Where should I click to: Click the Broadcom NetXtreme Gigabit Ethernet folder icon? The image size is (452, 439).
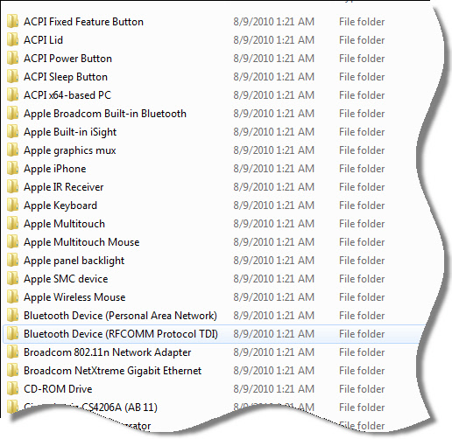coord(12,371)
